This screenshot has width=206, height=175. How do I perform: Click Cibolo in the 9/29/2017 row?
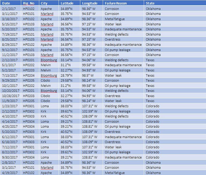coord(45,81)
